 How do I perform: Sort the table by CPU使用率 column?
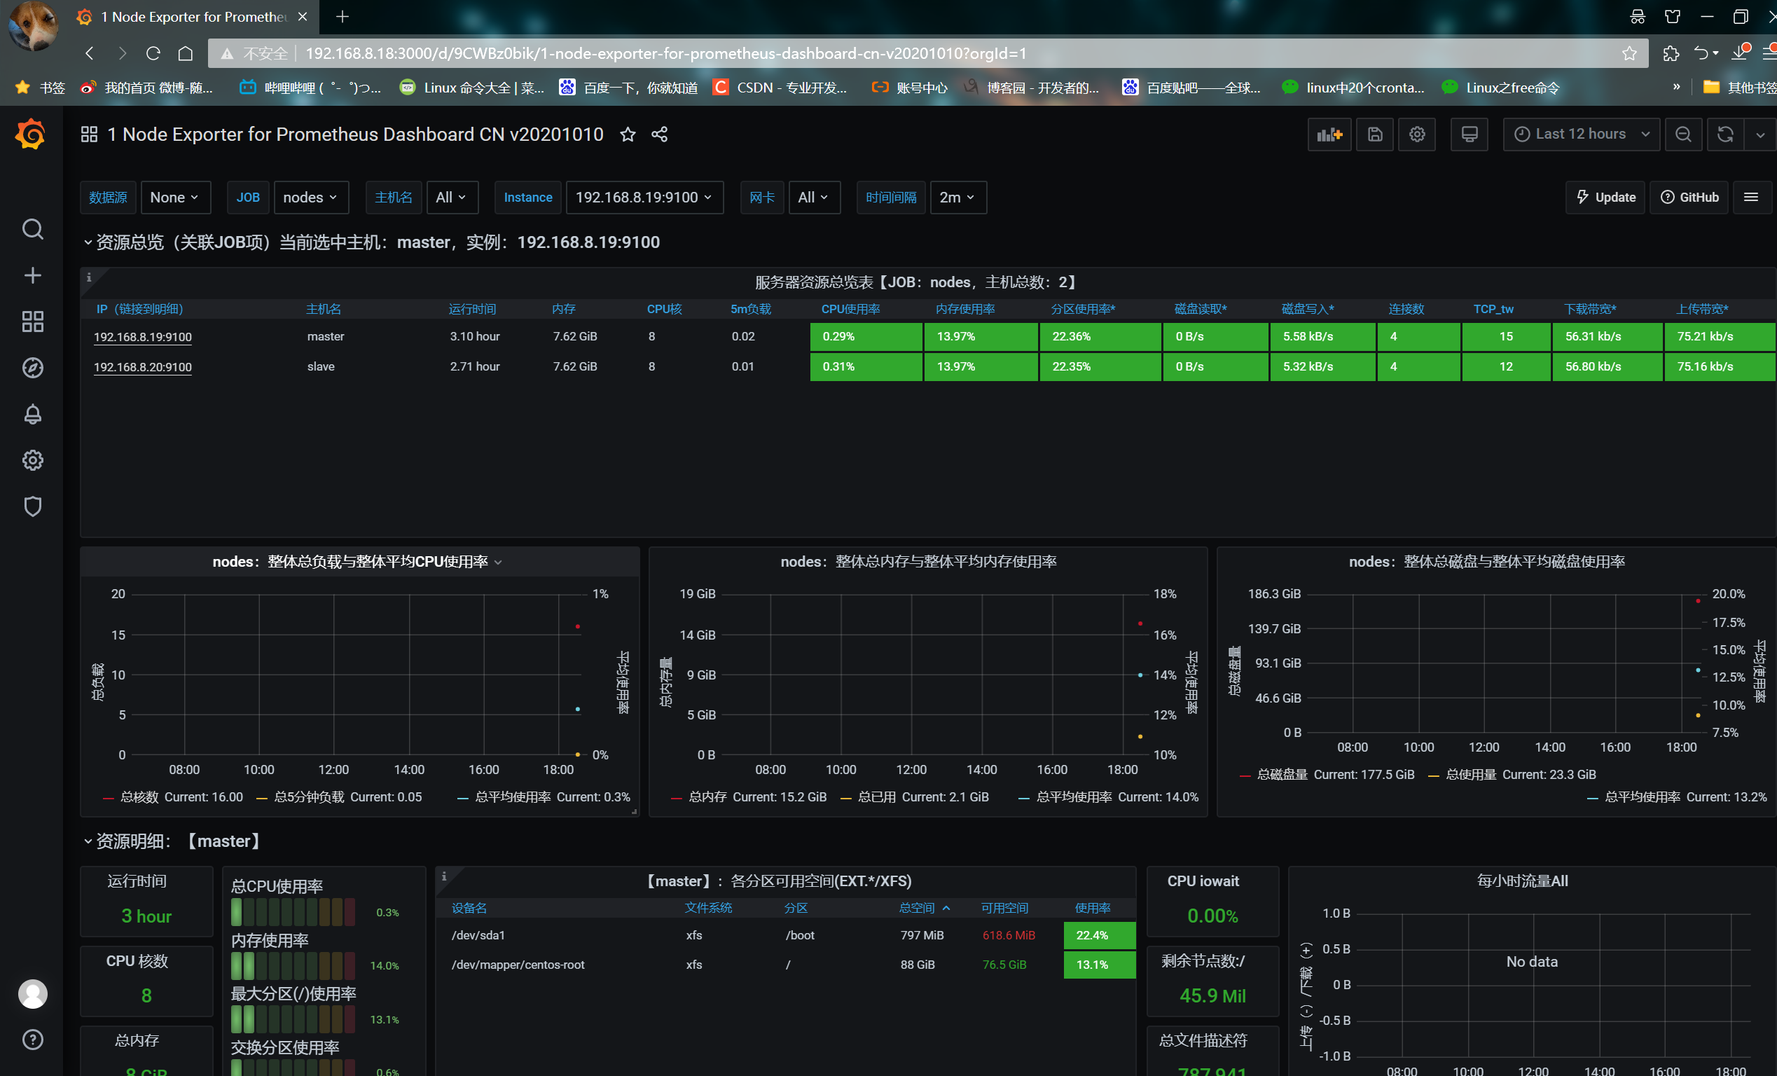tap(850, 310)
